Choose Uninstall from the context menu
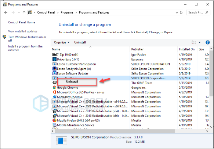 pyautogui.click(x=77, y=82)
